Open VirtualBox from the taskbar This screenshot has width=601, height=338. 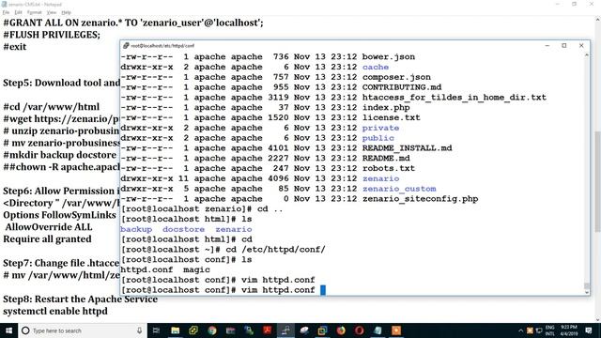[322, 330]
